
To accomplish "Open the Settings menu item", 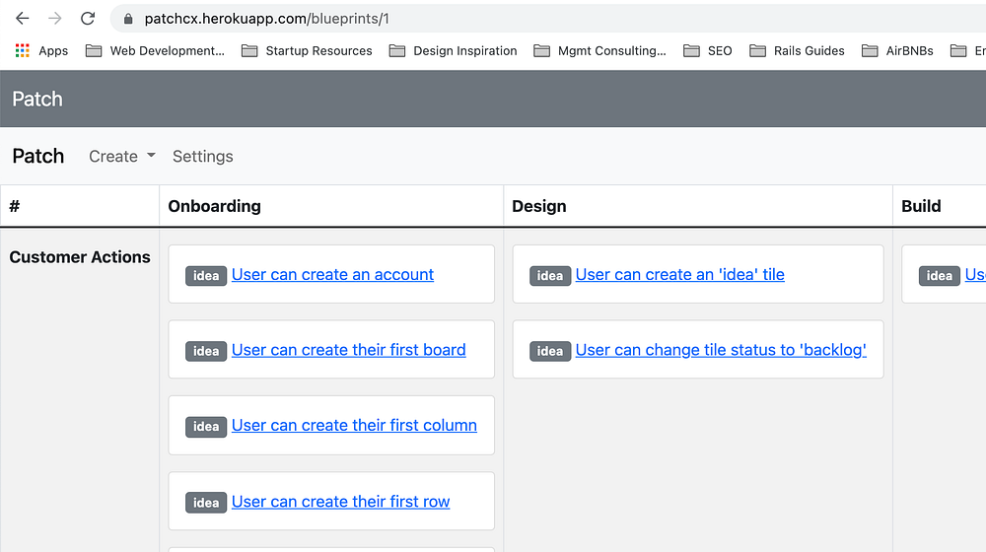I will [202, 156].
